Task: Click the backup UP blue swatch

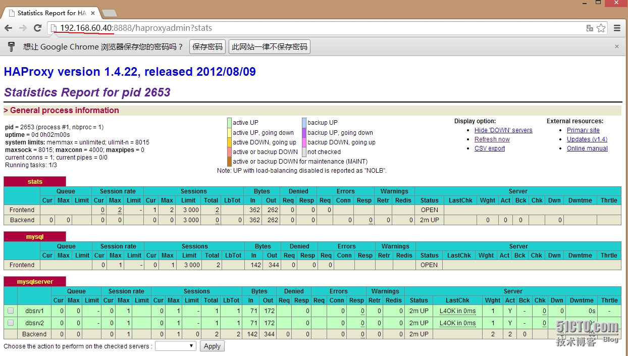Action: [304, 123]
